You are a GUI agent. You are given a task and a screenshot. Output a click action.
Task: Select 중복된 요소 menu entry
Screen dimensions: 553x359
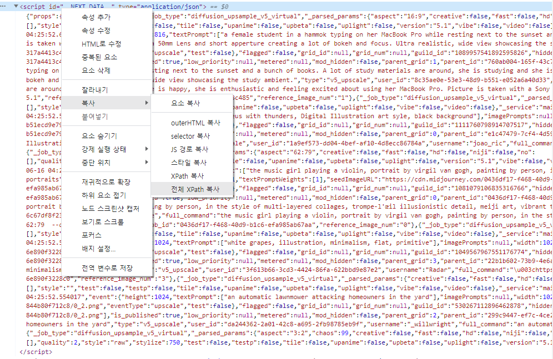[x=107, y=57]
